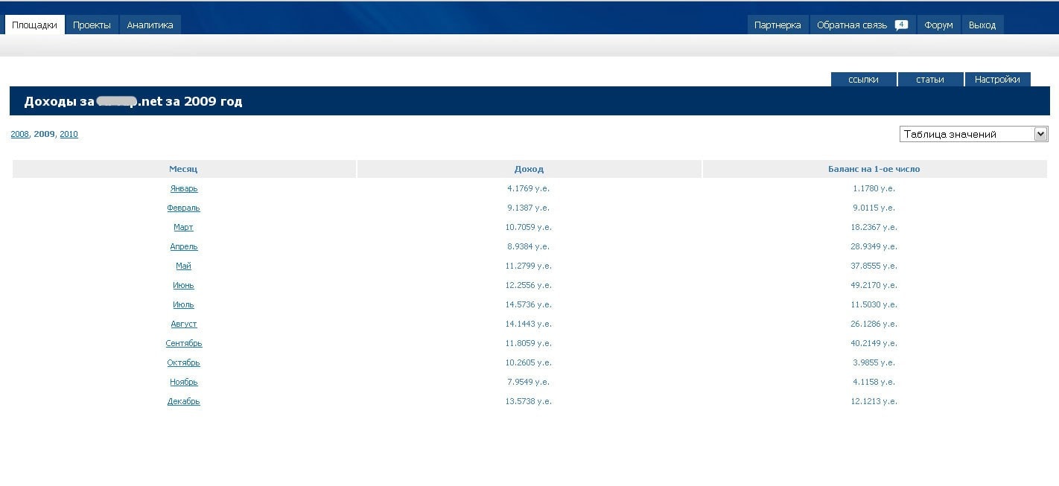Select income value 11.2799 у.е.
1059x486 pixels.
[x=529, y=266]
